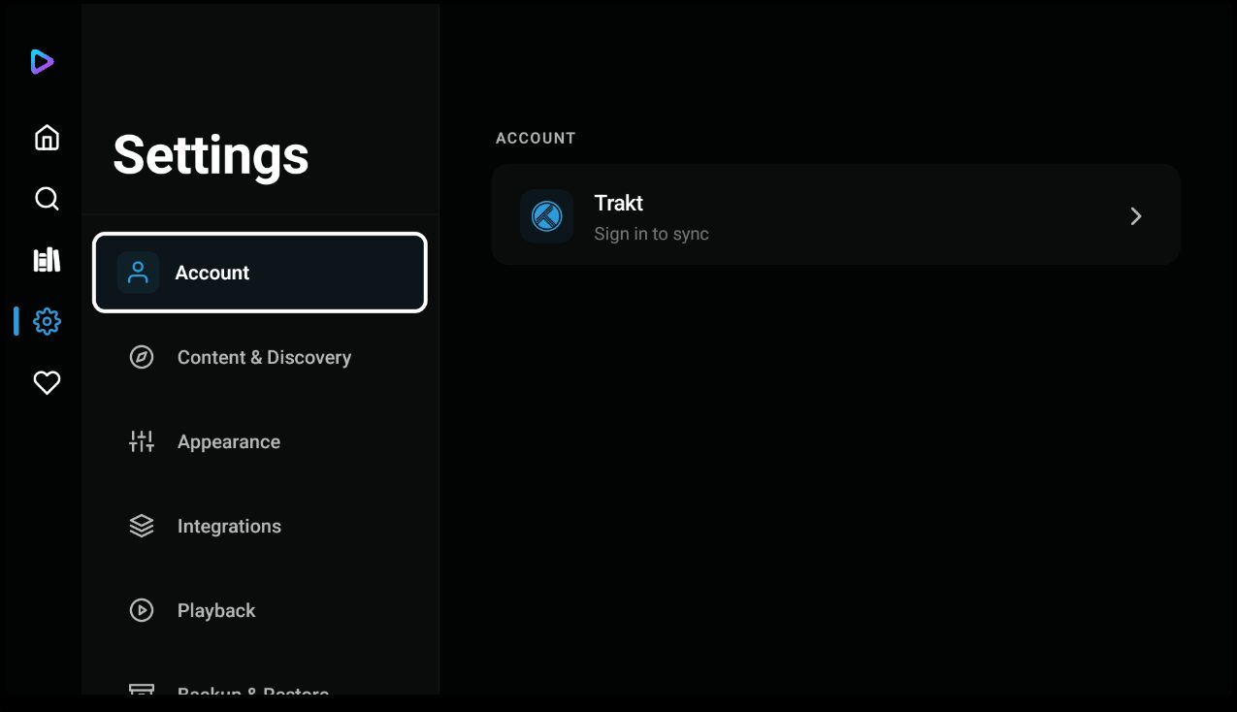This screenshot has height=712, width=1237.
Task: Click the Settings gear icon
Action: pyautogui.click(x=47, y=321)
